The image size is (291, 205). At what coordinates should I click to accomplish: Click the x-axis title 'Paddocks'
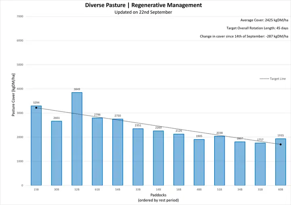[x=158, y=195]
